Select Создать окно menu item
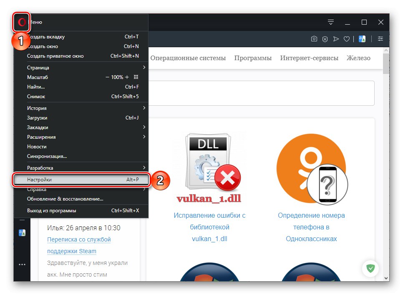Screen dimensions: 403x295 (81, 46)
